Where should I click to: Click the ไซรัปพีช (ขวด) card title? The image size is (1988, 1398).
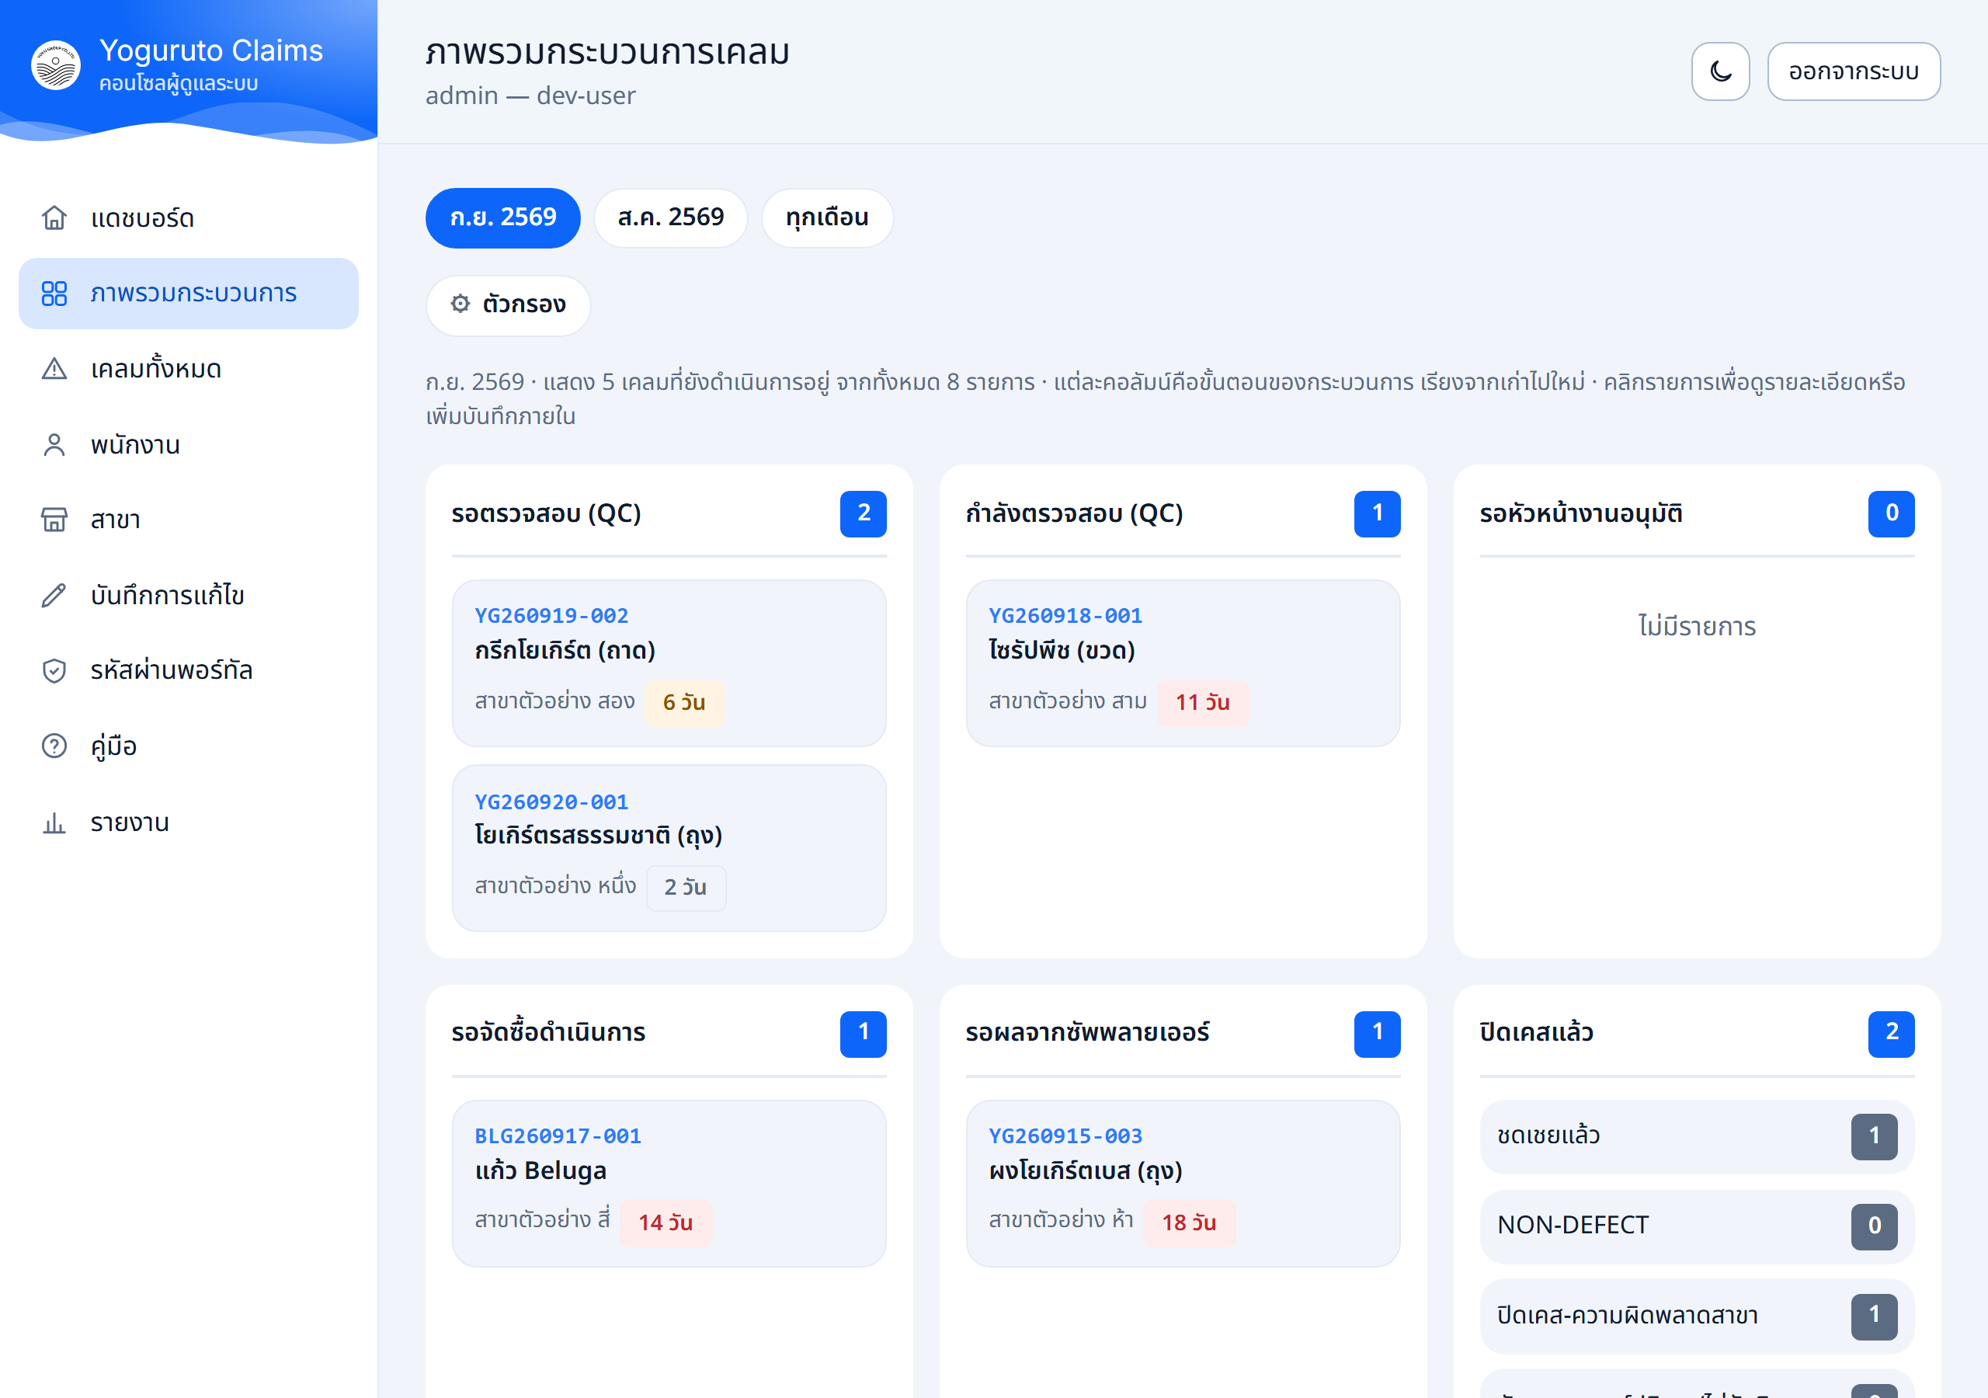(x=1062, y=651)
